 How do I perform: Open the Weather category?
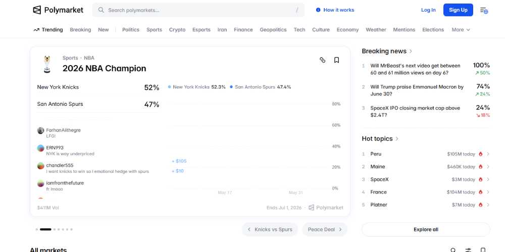pyautogui.click(x=376, y=30)
